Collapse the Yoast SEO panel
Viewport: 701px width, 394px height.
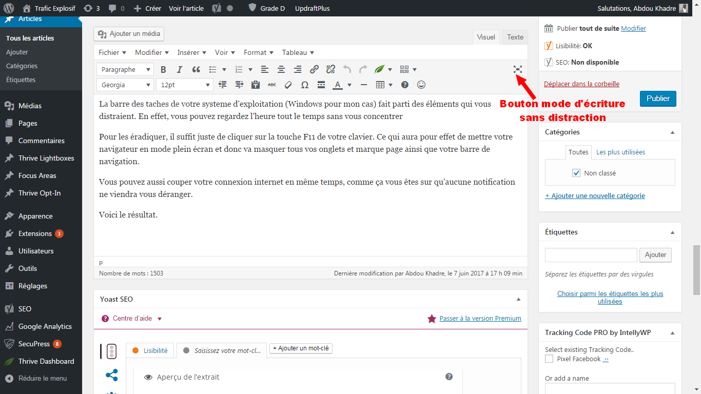coord(518,299)
